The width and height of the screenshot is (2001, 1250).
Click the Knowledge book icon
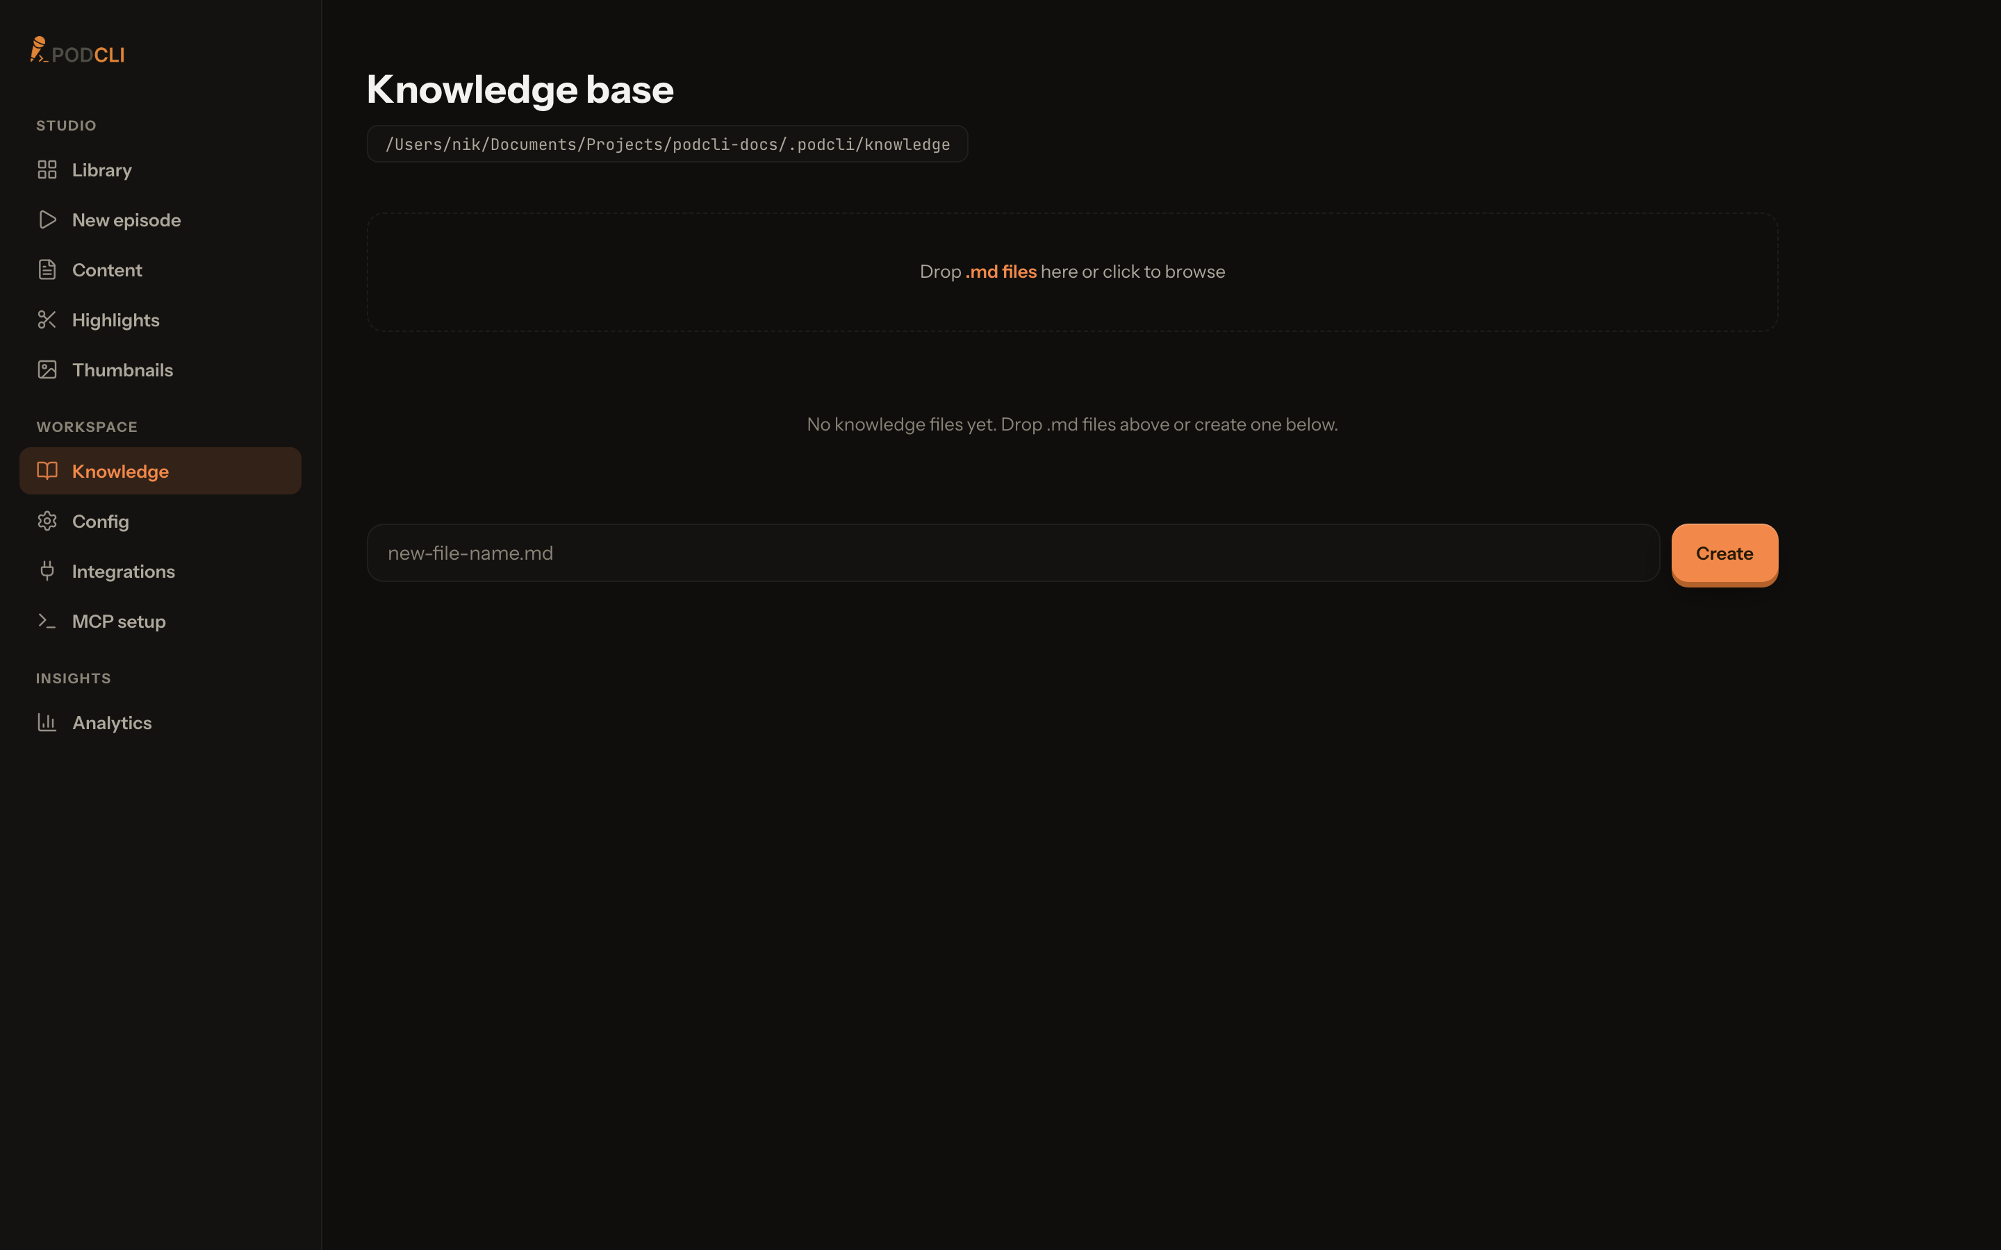coord(47,470)
